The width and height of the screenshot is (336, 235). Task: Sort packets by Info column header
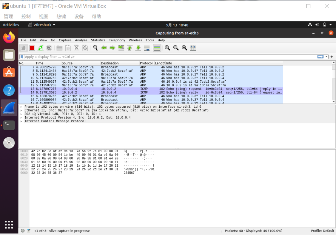[x=224, y=63]
